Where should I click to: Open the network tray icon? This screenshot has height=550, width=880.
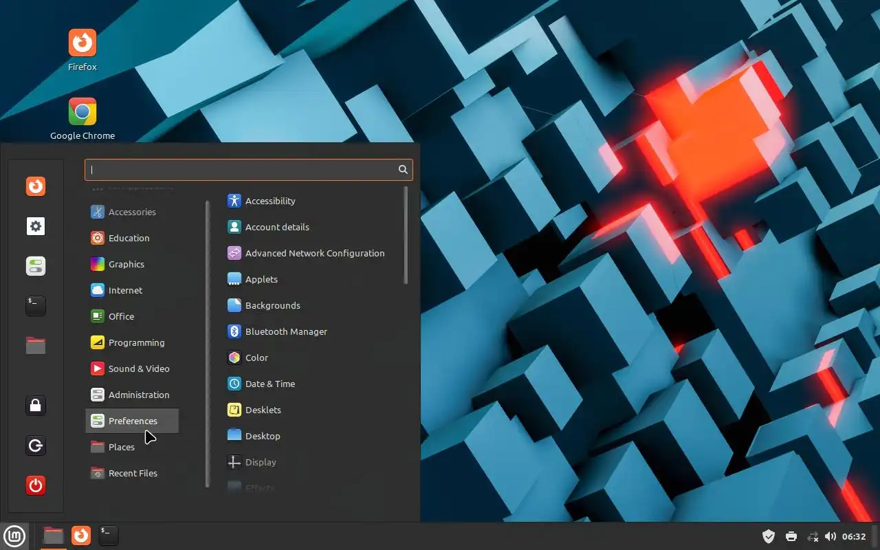pos(813,536)
